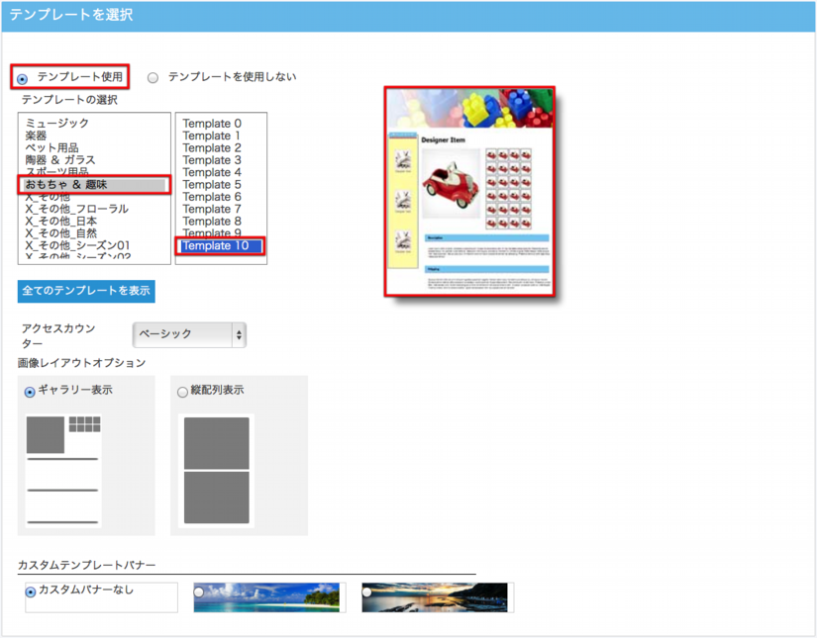Select ミュージック category in template list
The height and width of the screenshot is (638, 817).
[x=57, y=123]
